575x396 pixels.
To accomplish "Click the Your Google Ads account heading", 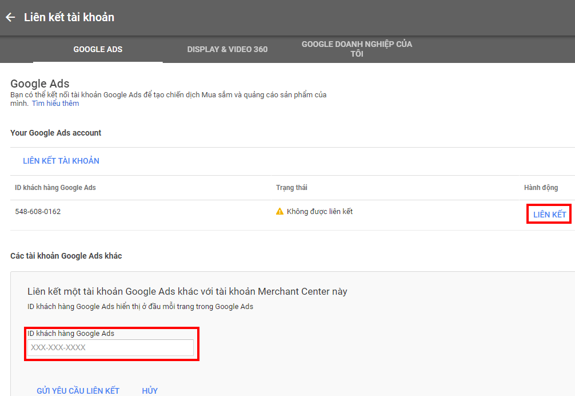I will 56,133.
